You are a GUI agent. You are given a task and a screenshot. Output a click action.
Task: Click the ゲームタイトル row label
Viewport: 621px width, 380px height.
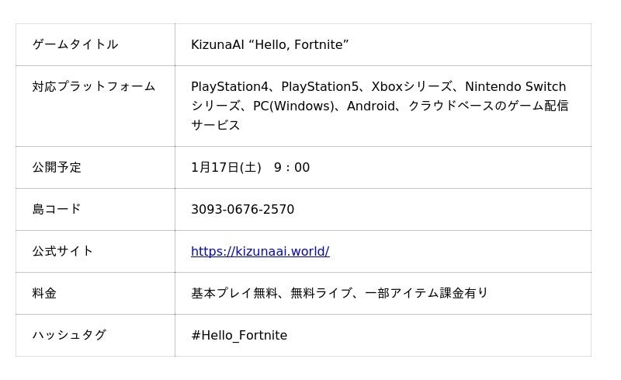pyautogui.click(x=75, y=44)
